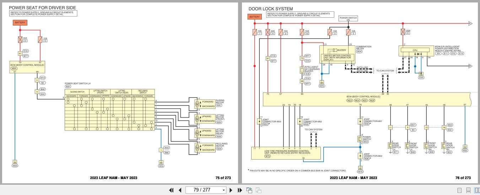Click the 40A fuse H on the power seat page
480x195 pixels.
click(x=20, y=39)
